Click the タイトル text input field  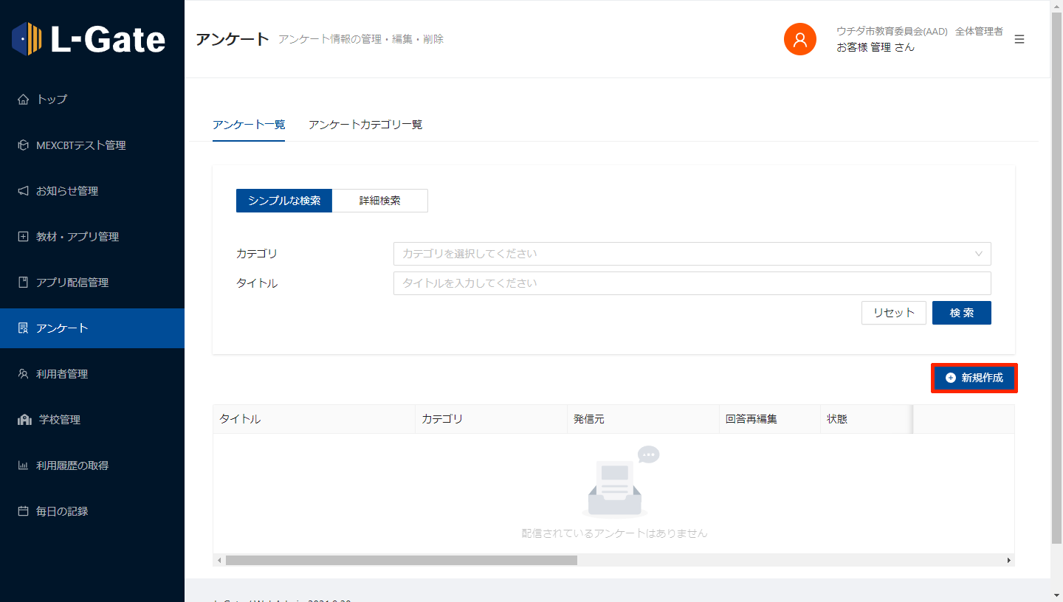(692, 283)
